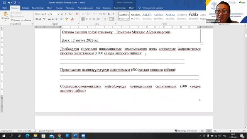Open the Справка ribbon tab

pyautogui.click(x=107, y=8)
